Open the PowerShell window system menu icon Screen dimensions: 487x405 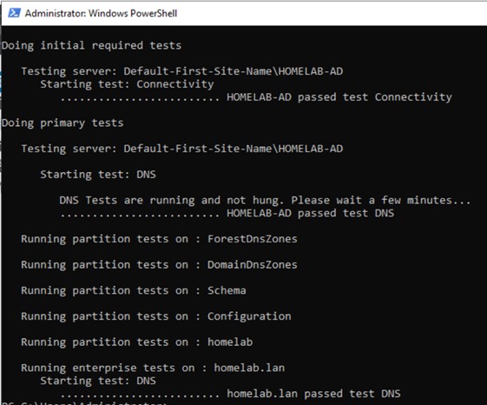tap(14, 13)
